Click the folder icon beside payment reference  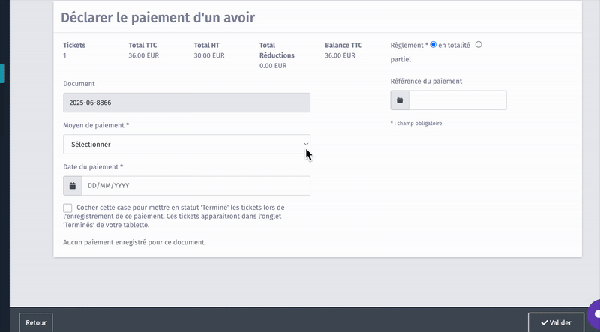pyautogui.click(x=400, y=100)
